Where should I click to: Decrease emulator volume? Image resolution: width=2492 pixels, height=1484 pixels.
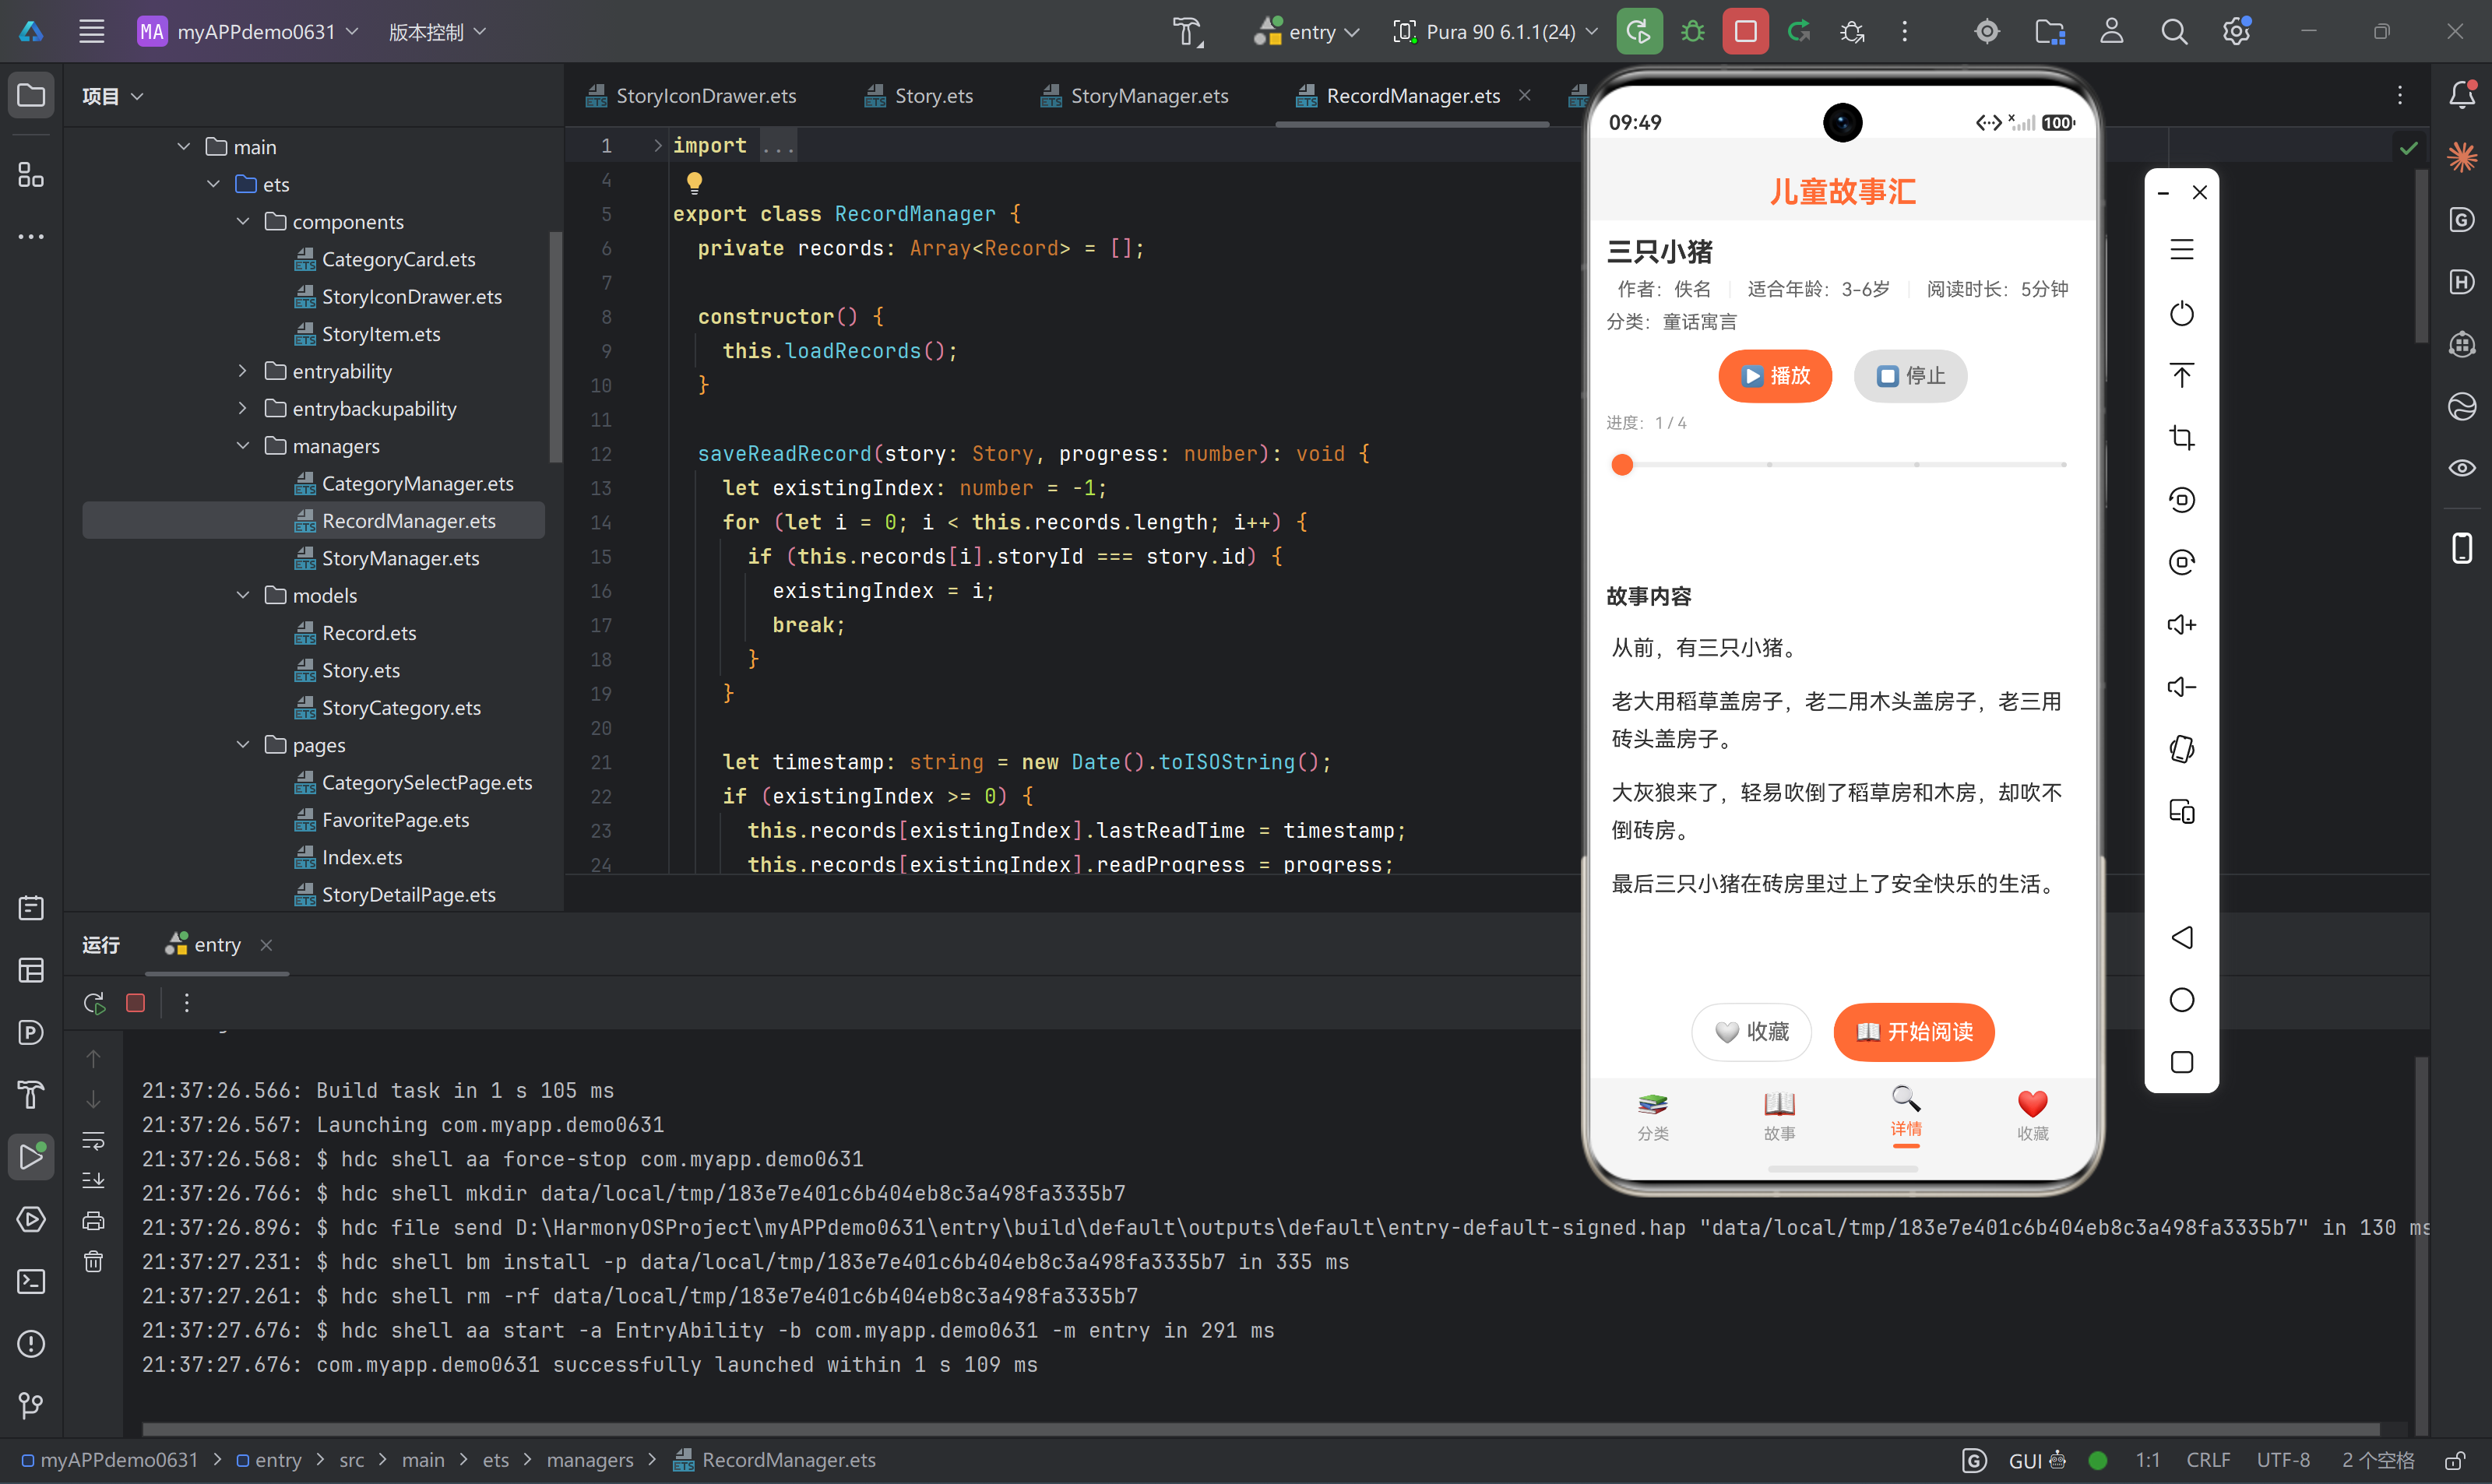(x=2181, y=687)
